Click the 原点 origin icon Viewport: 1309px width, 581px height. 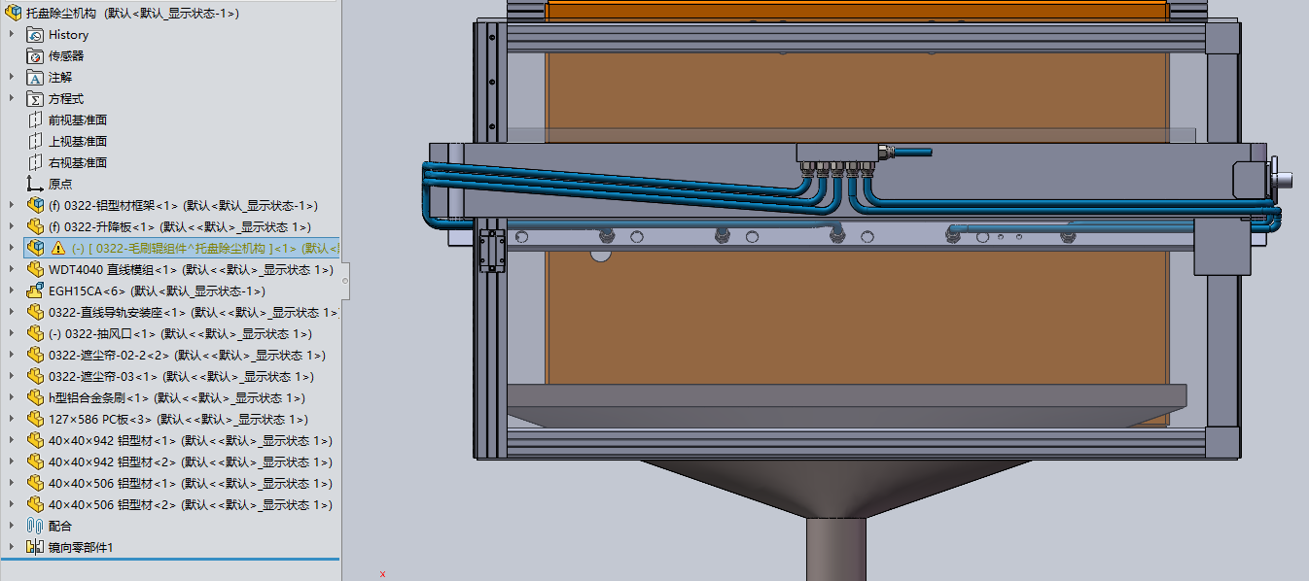click(x=35, y=185)
